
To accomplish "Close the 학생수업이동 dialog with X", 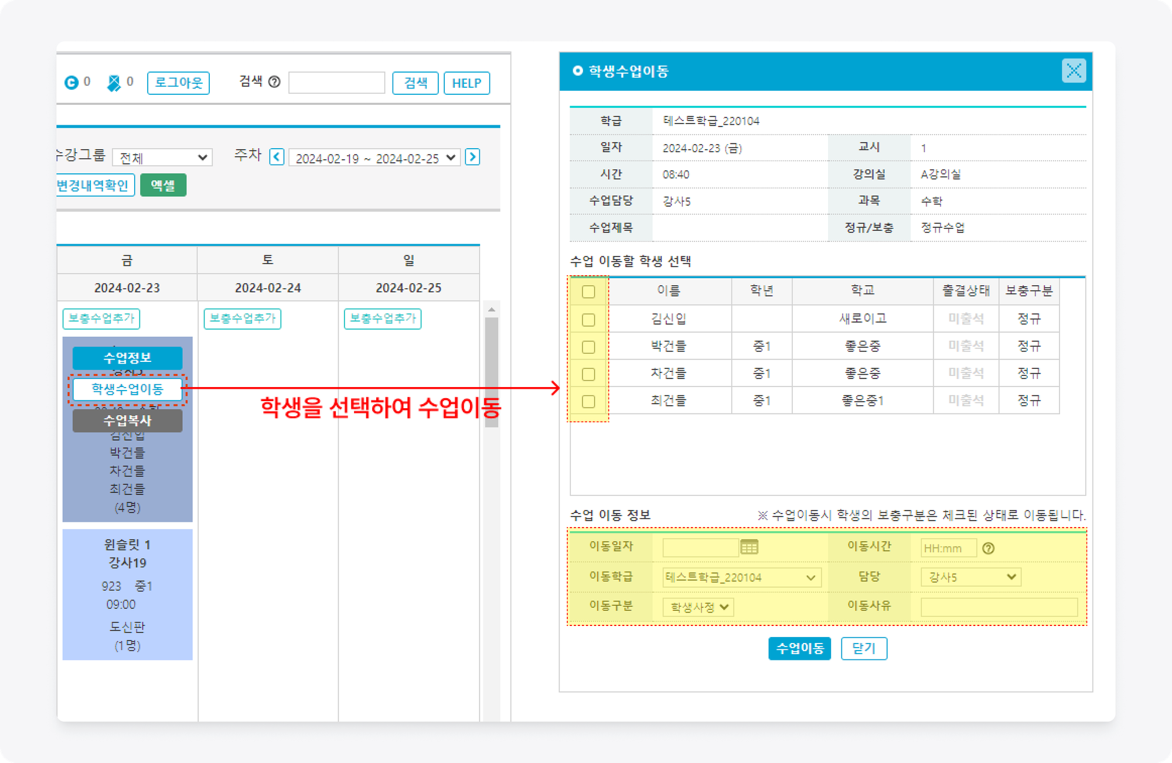I will pos(1074,71).
